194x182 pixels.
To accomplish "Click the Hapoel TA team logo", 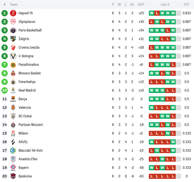I will (x=13, y=13).
